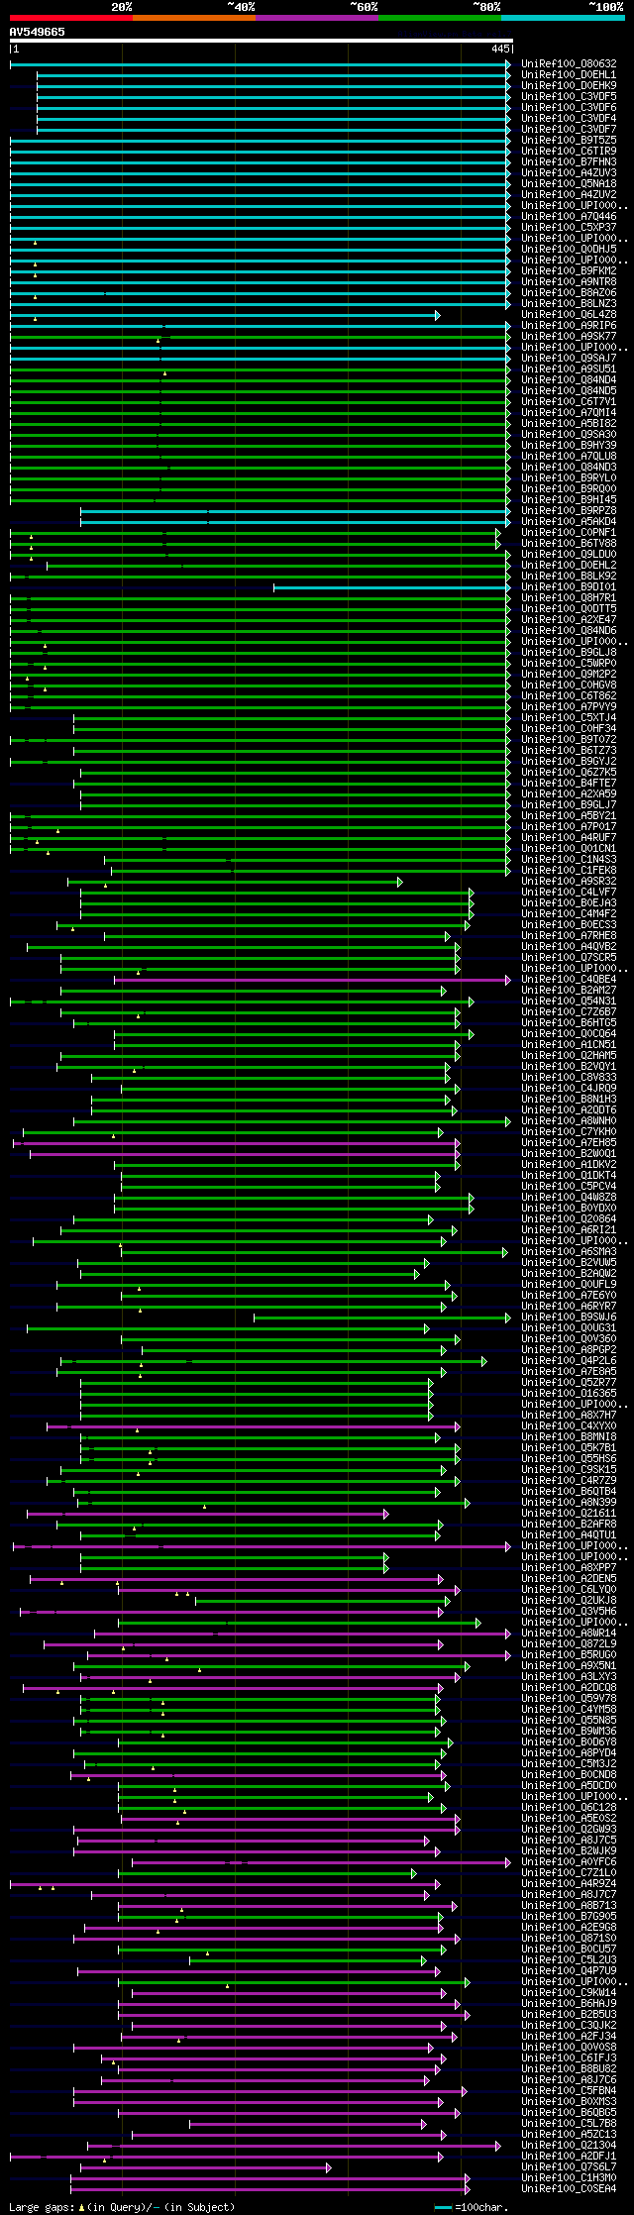The width and height of the screenshot is (634, 2215).
Task: Select the UniRef100_Q21611 entry
Action: click(x=569, y=1513)
